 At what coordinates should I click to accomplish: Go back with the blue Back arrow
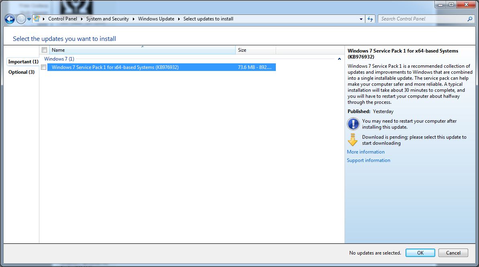click(x=10, y=19)
